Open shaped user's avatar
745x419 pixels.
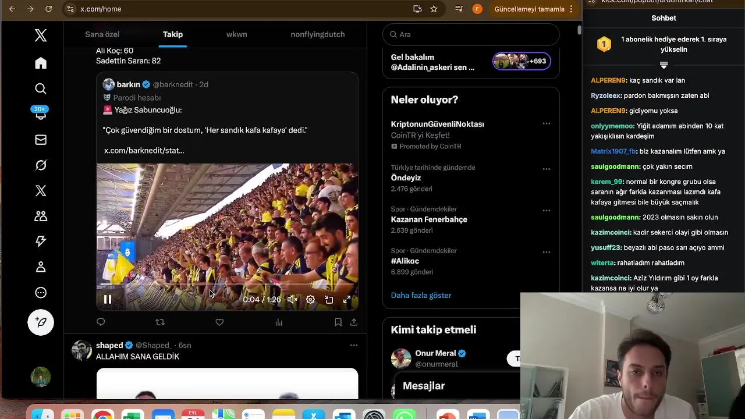point(81,351)
